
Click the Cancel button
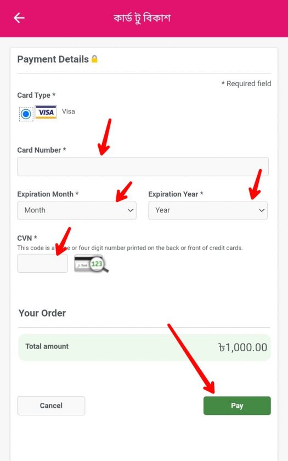coord(51,406)
